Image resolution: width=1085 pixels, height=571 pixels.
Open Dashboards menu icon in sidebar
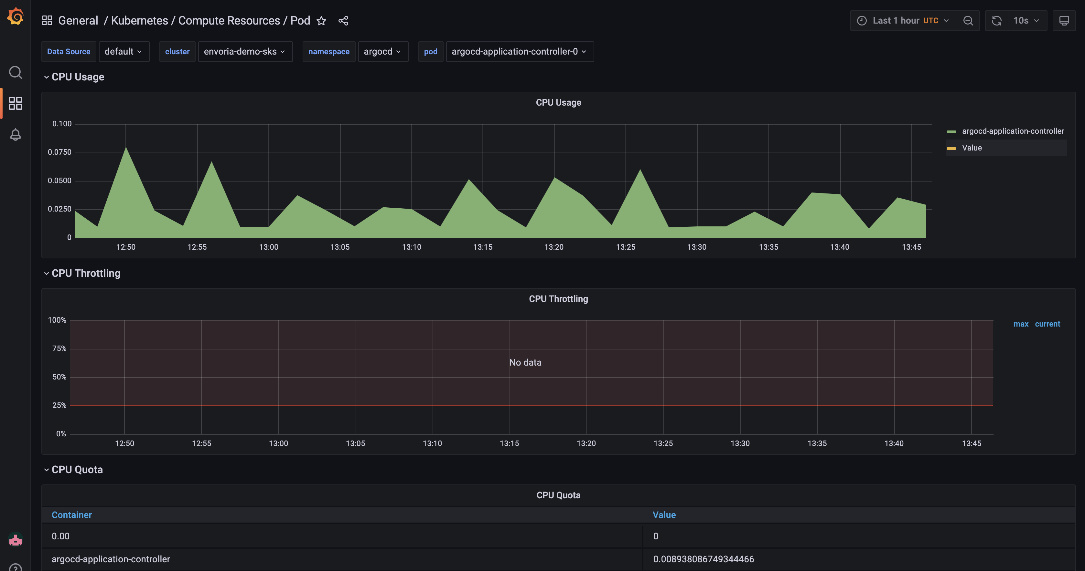[x=16, y=104]
